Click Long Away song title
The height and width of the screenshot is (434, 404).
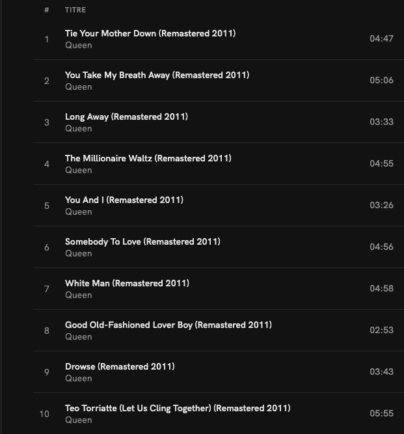point(126,116)
